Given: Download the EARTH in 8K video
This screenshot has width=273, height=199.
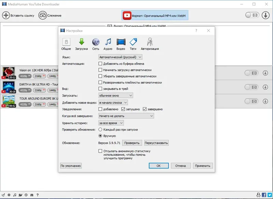Looking at the screenshot, I should point(265,87).
